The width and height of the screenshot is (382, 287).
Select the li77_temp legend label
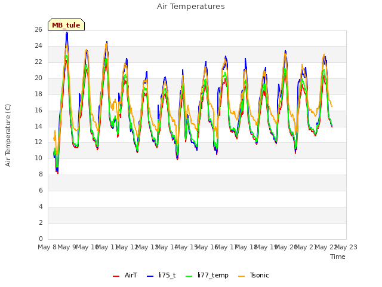[x=213, y=276]
